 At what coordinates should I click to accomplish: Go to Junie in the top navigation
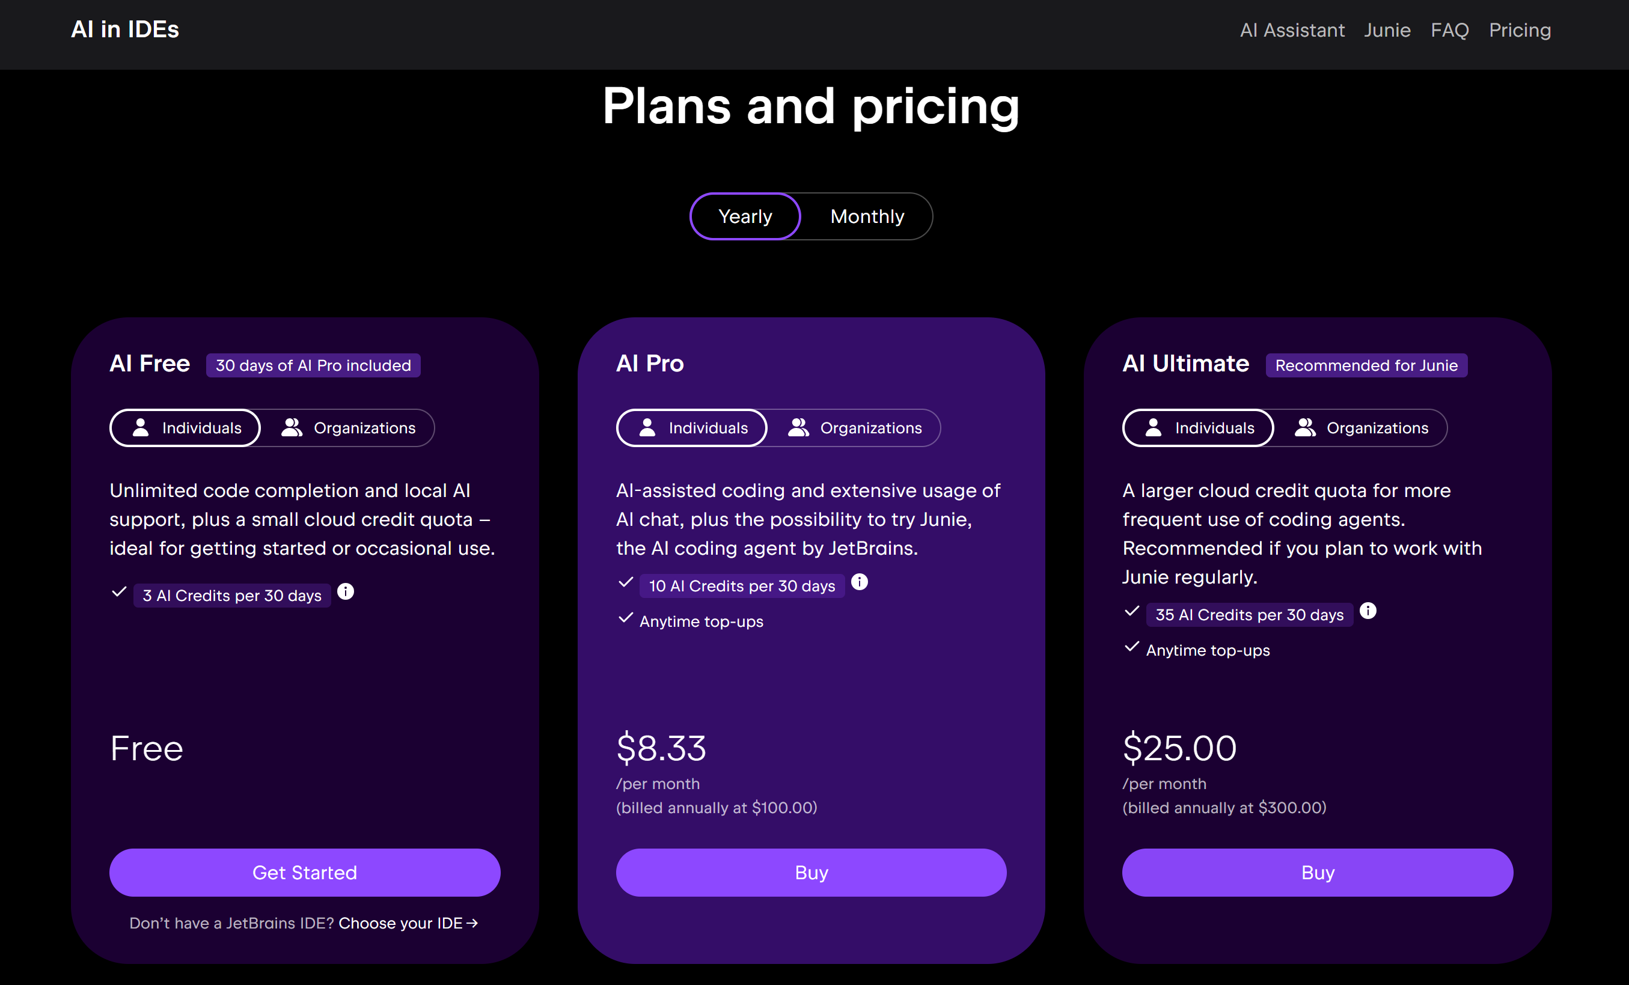coord(1387,30)
